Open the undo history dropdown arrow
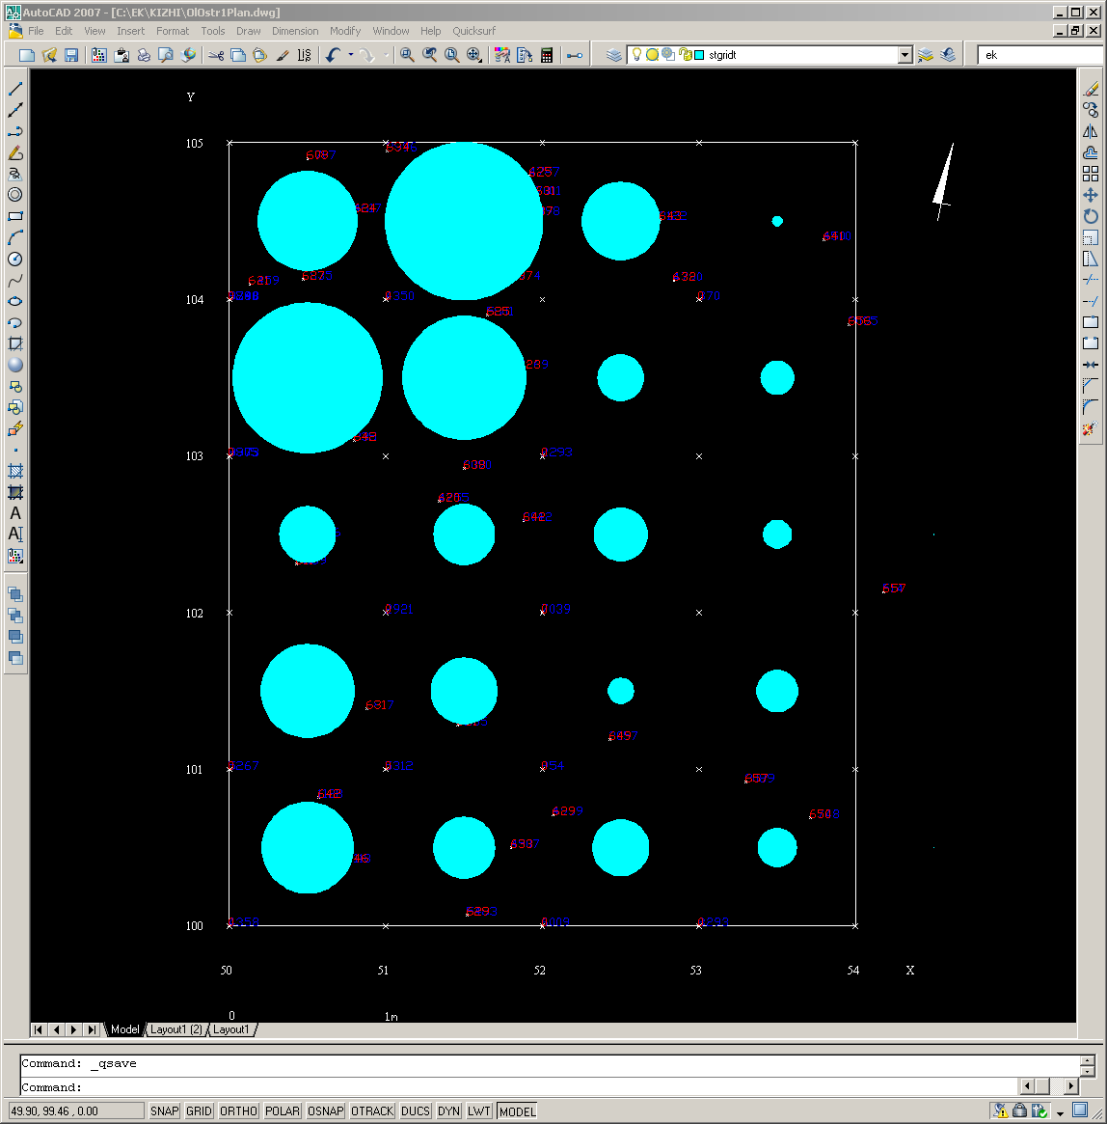1107x1124 pixels. tap(350, 55)
